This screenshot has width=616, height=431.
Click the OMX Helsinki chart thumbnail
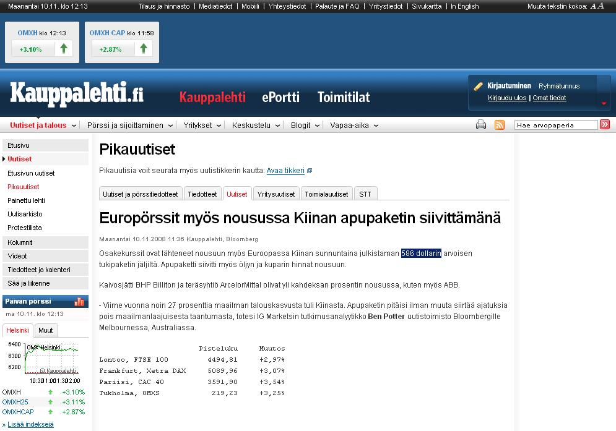coord(51,359)
